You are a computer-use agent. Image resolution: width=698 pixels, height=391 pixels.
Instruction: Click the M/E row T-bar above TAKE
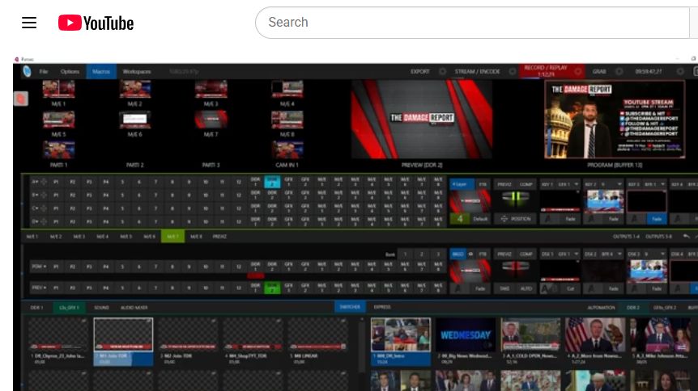[x=515, y=267]
